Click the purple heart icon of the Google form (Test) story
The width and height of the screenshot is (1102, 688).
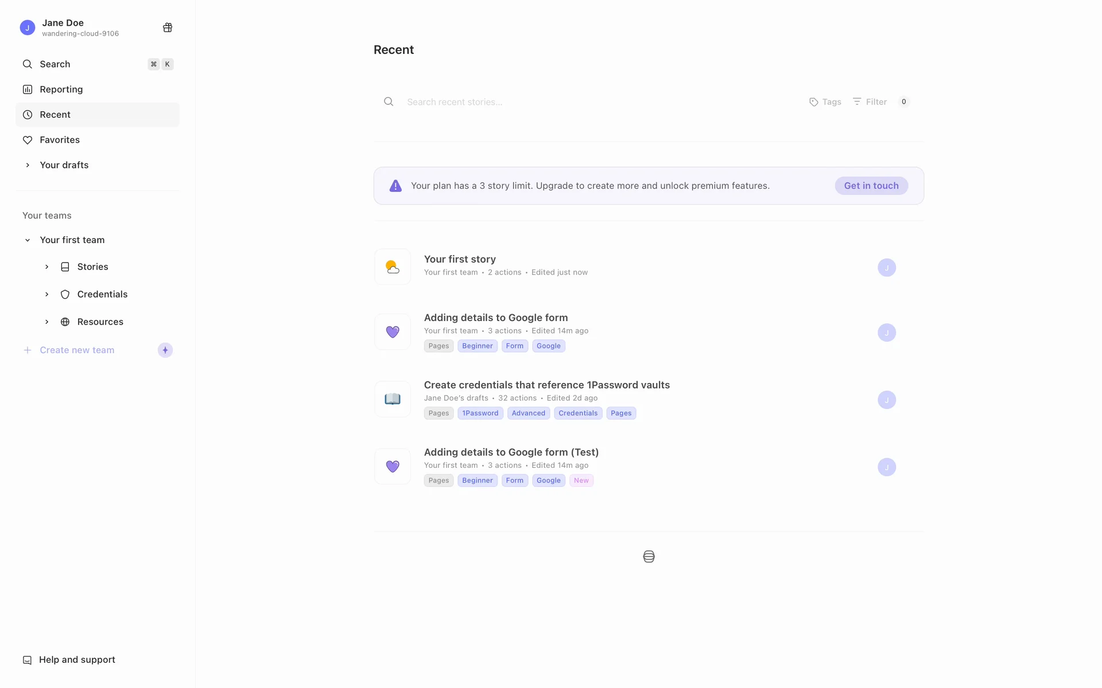[x=393, y=467]
